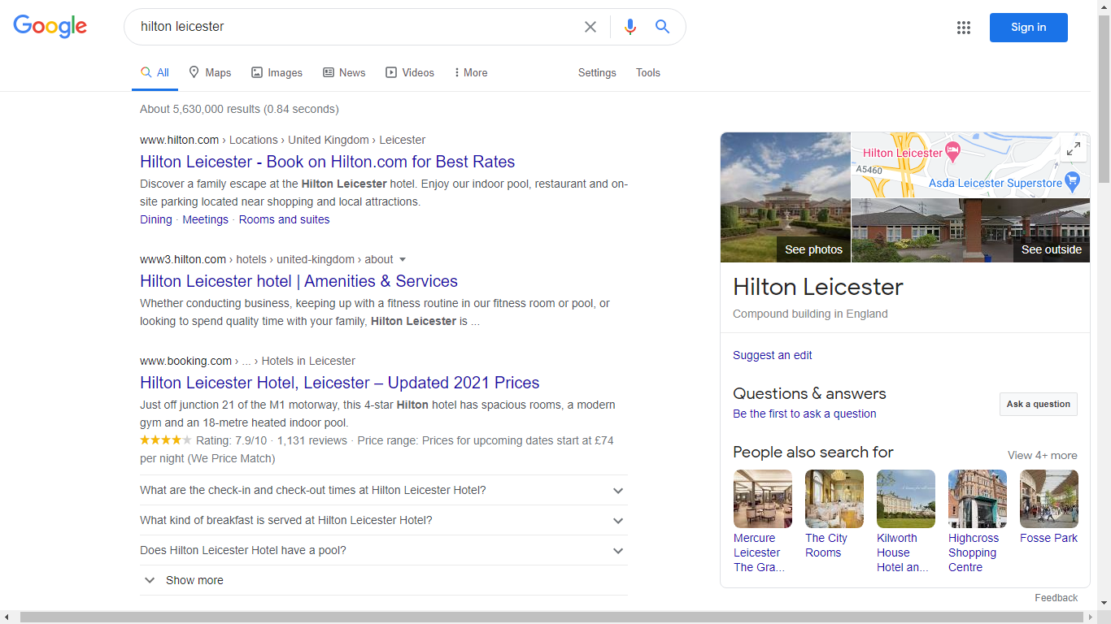Open the Google apps grid
This screenshot has width=1111, height=624.
point(964,28)
